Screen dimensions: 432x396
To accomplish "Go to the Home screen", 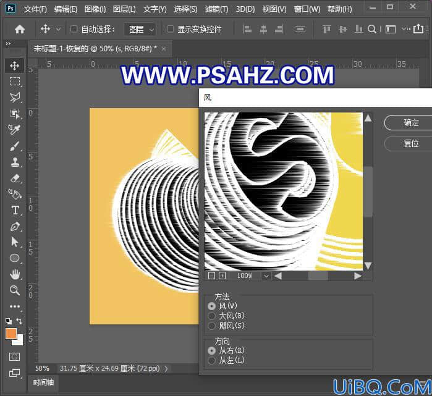I will tap(20, 29).
